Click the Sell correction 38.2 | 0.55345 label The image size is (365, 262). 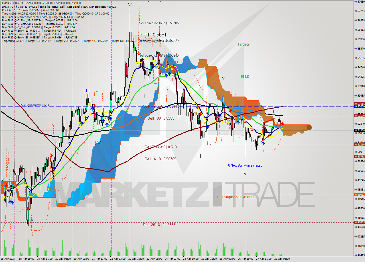point(159,56)
